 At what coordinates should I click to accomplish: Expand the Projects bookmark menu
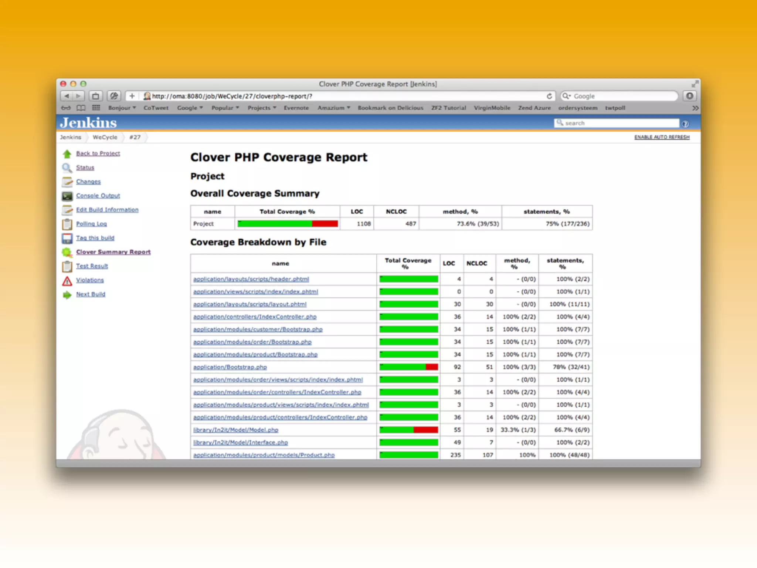point(262,108)
